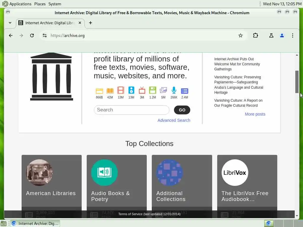Click the scrollbar up arrow
This screenshot has width=303, height=227.
pos(297,55)
